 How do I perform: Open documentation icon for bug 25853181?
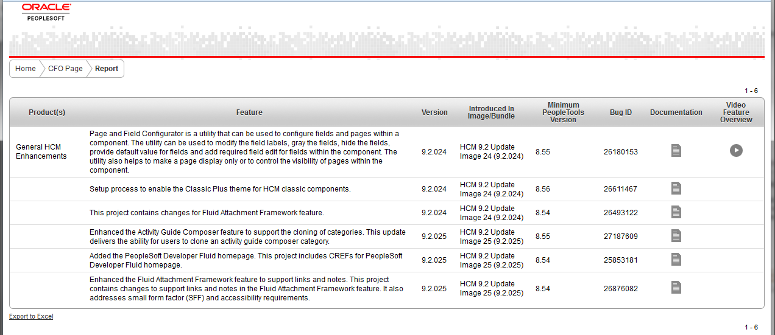pos(676,259)
